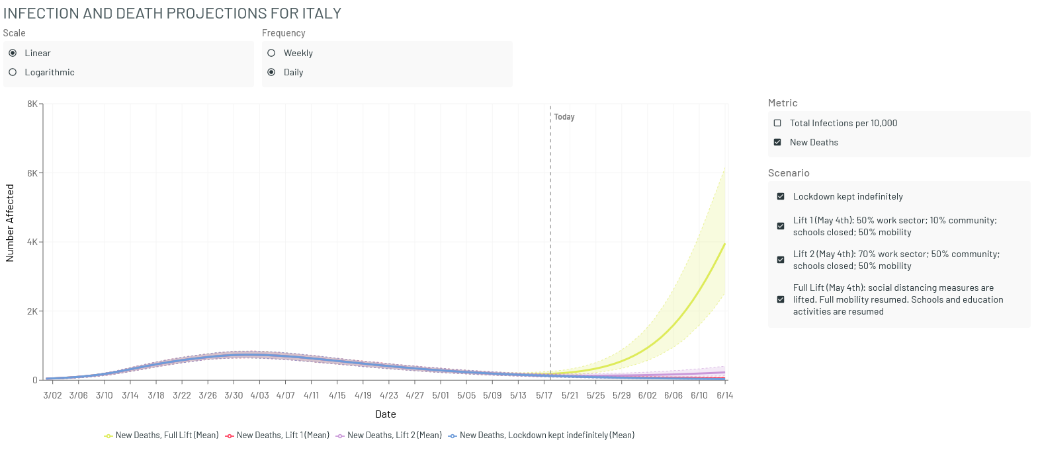1038x456 pixels.
Task: Click the red Lift 1 legend marker
Action: (230, 436)
